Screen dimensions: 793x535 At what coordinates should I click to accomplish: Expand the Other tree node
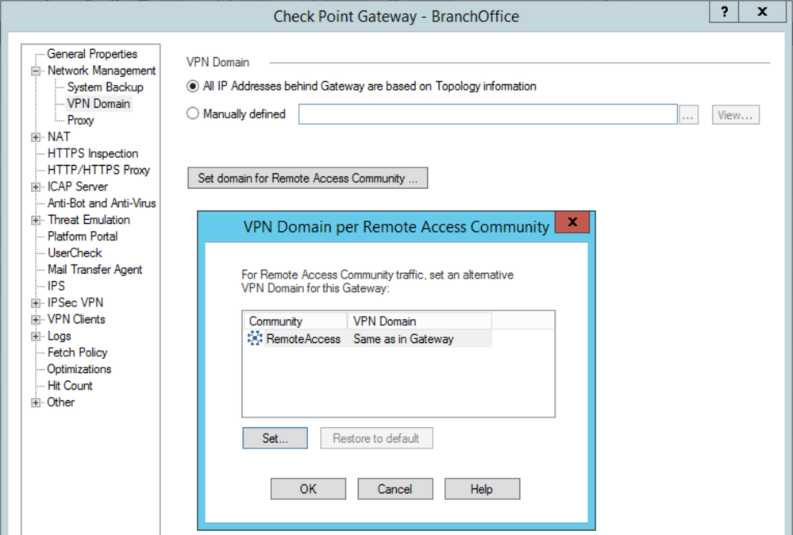tap(36, 402)
